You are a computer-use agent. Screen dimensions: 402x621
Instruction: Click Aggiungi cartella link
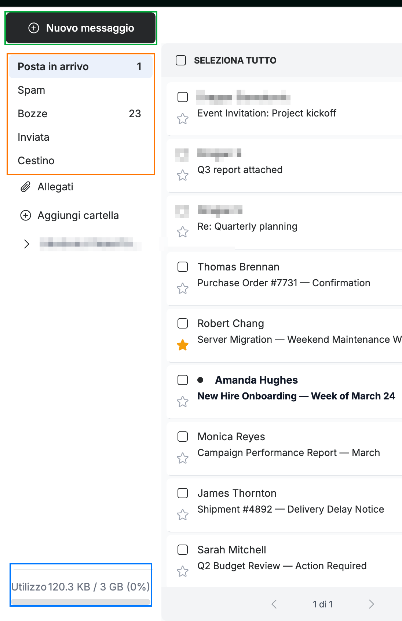point(78,215)
